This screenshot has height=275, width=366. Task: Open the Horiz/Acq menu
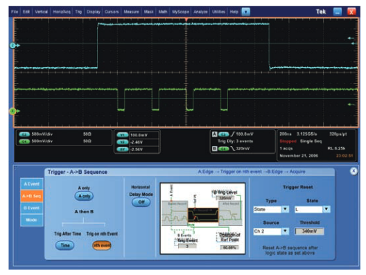coord(62,12)
